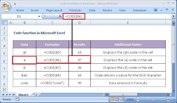
Task: Click next sheet navigation arrow
Action: coord(10,95)
